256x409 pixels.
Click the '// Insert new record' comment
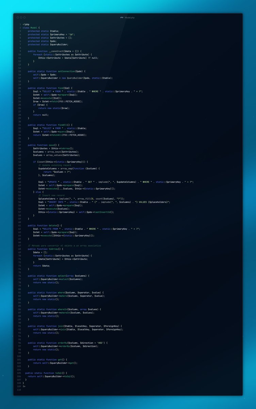click(51, 195)
